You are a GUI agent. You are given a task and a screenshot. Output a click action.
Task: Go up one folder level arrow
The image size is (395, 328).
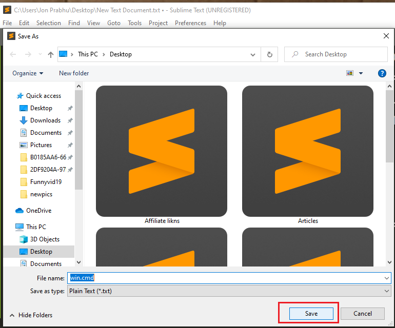tap(51, 55)
